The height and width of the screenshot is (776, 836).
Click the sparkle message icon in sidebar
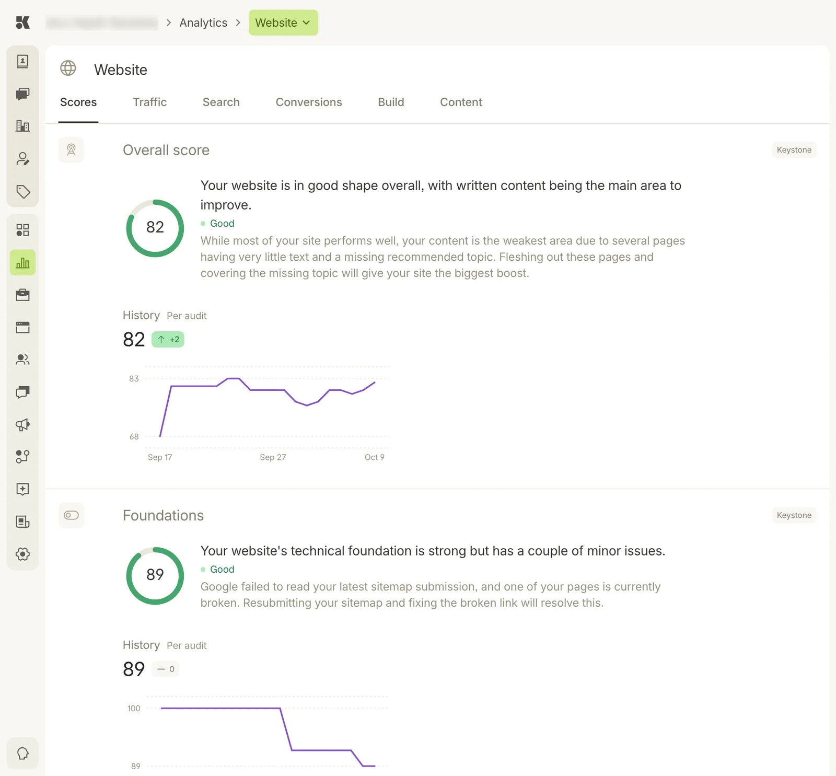22,489
